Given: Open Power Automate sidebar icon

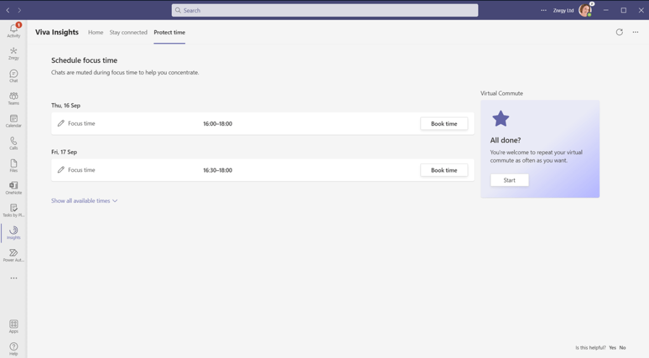Looking at the screenshot, I should 13,255.
